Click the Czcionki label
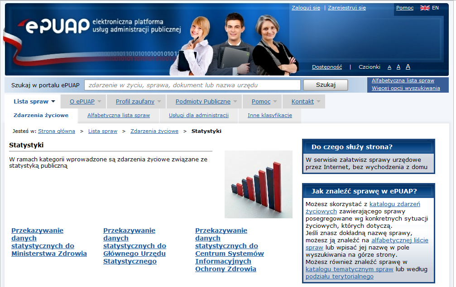The height and width of the screenshot is (287, 456). (370, 67)
